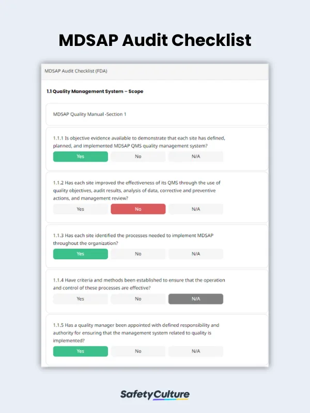
Task: Collapse section 1.1 Quality Management System – Scope
Action: 94,91
